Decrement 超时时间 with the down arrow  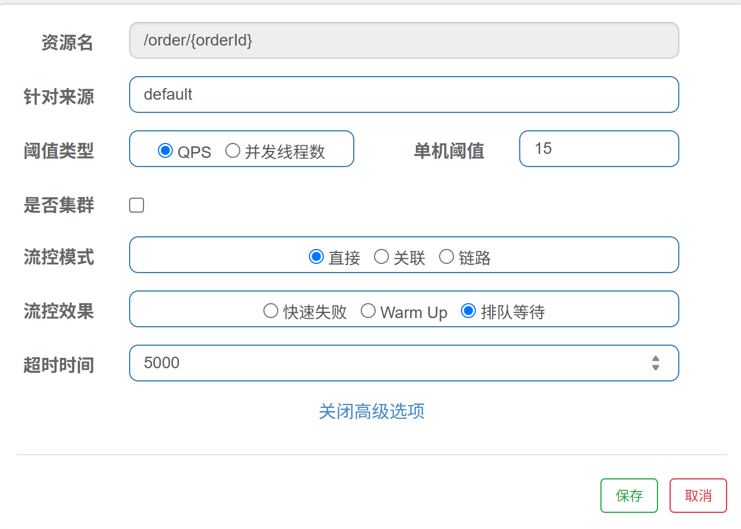tap(656, 368)
